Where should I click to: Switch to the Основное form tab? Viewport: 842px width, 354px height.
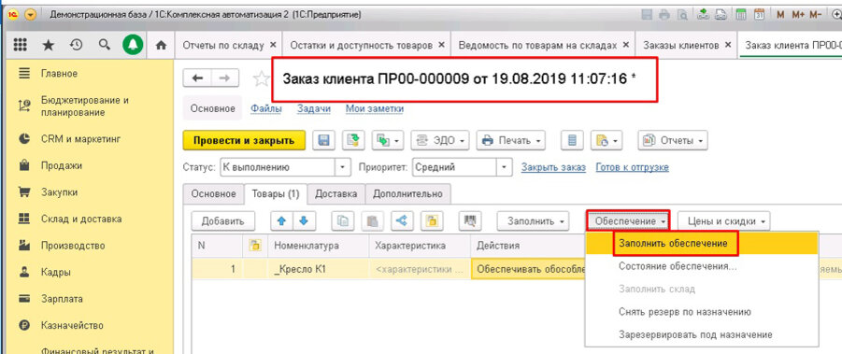[213, 193]
